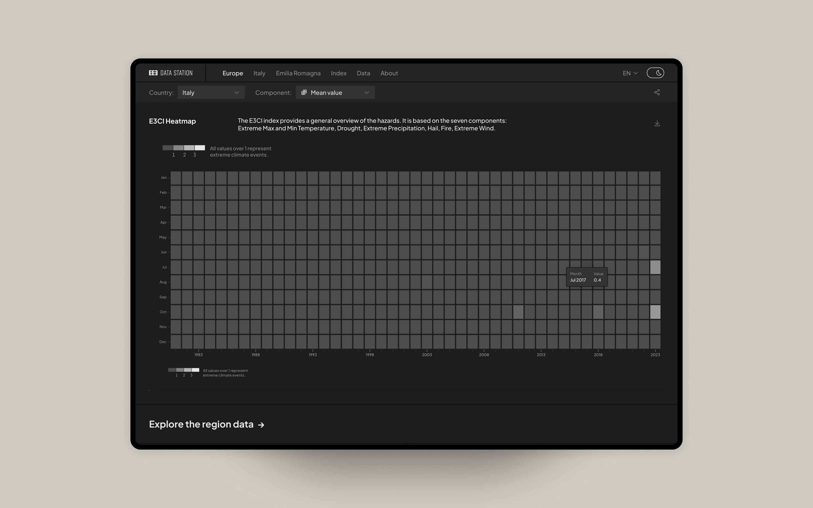This screenshot has width=813, height=508.
Task: Click the grid icon beside Mean value
Action: 304,92
